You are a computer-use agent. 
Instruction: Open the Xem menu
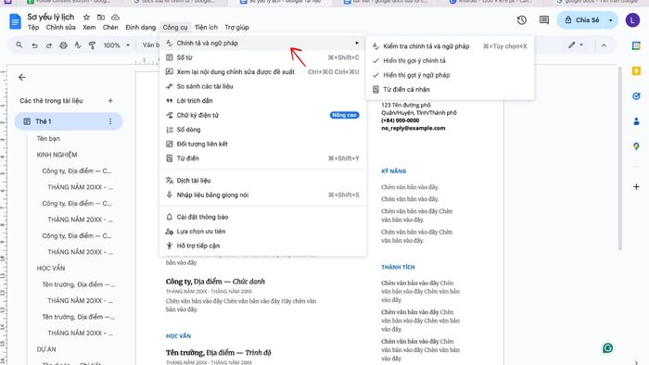89,27
